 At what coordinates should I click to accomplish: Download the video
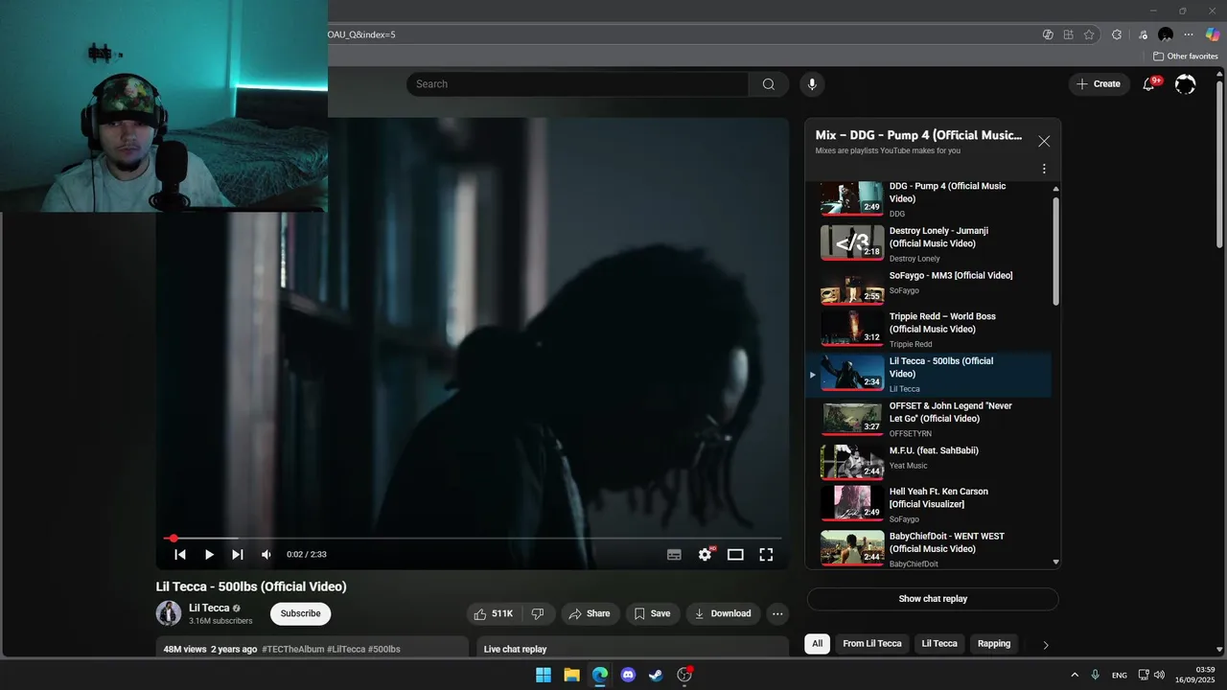pyautogui.click(x=724, y=613)
